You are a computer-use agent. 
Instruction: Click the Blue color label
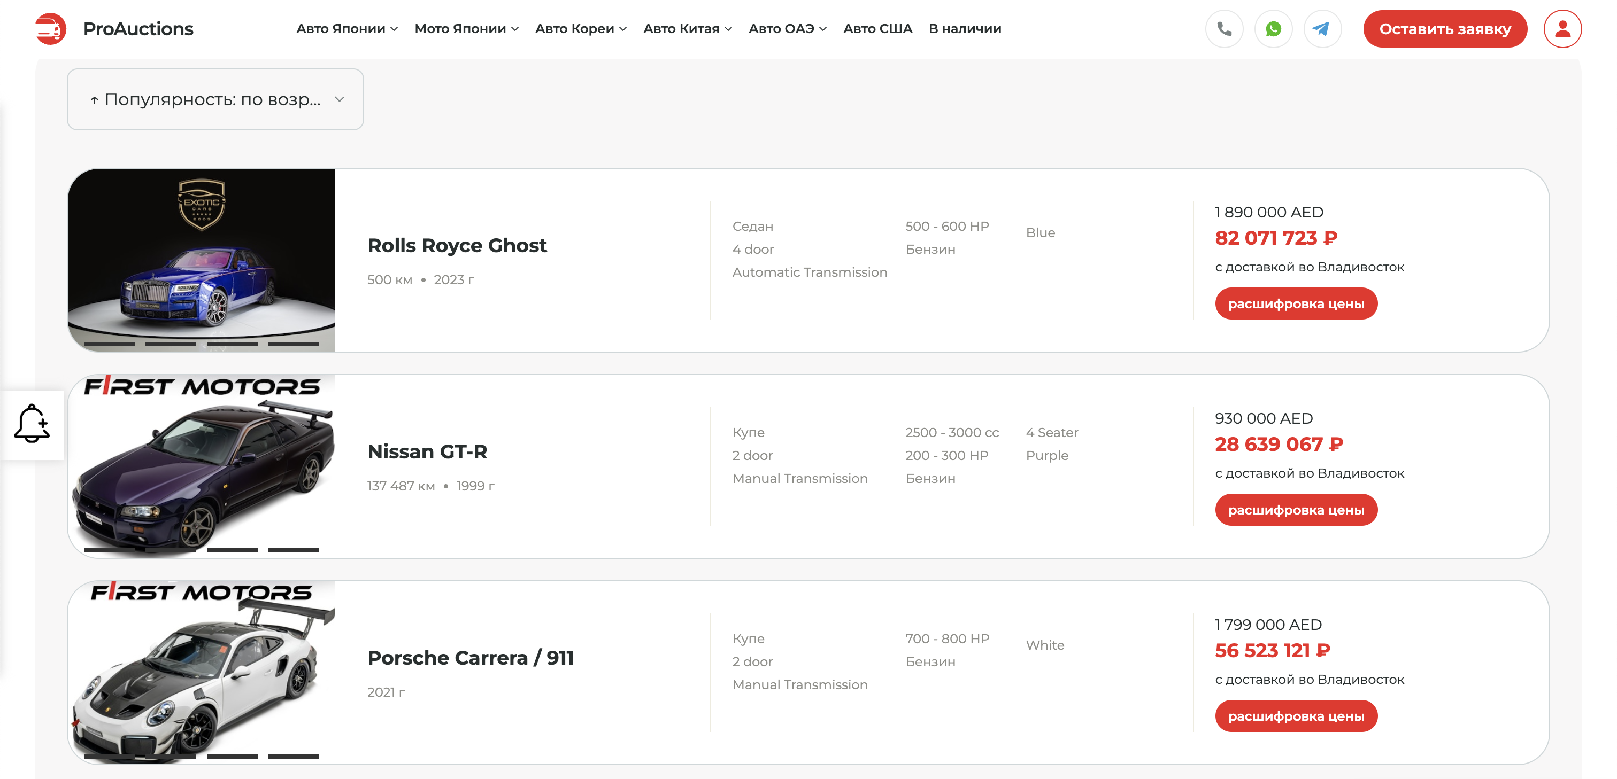1041,233
